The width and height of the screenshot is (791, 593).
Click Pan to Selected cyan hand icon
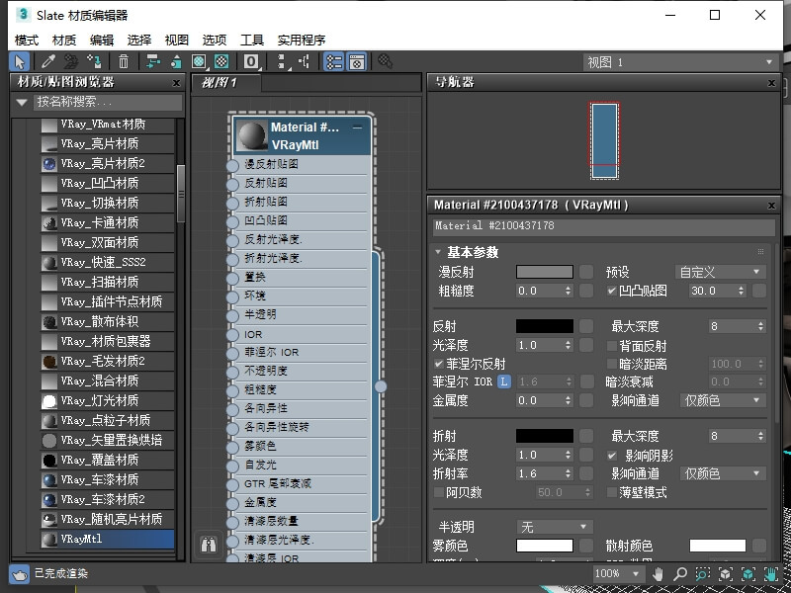(770, 574)
